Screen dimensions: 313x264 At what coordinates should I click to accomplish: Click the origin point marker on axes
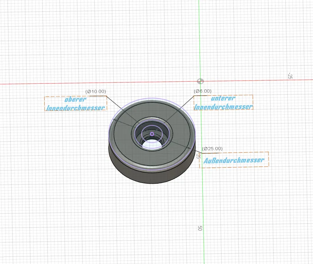pyautogui.click(x=200, y=81)
